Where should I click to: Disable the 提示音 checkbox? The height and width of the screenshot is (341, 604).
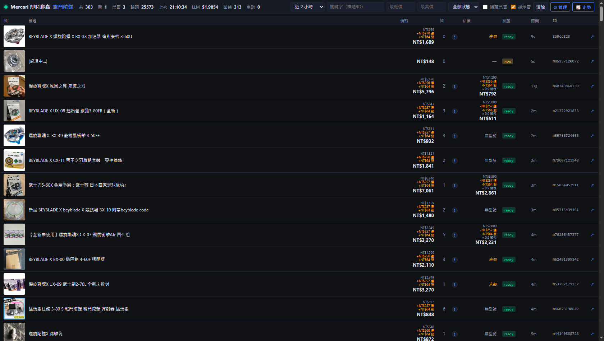click(x=513, y=7)
